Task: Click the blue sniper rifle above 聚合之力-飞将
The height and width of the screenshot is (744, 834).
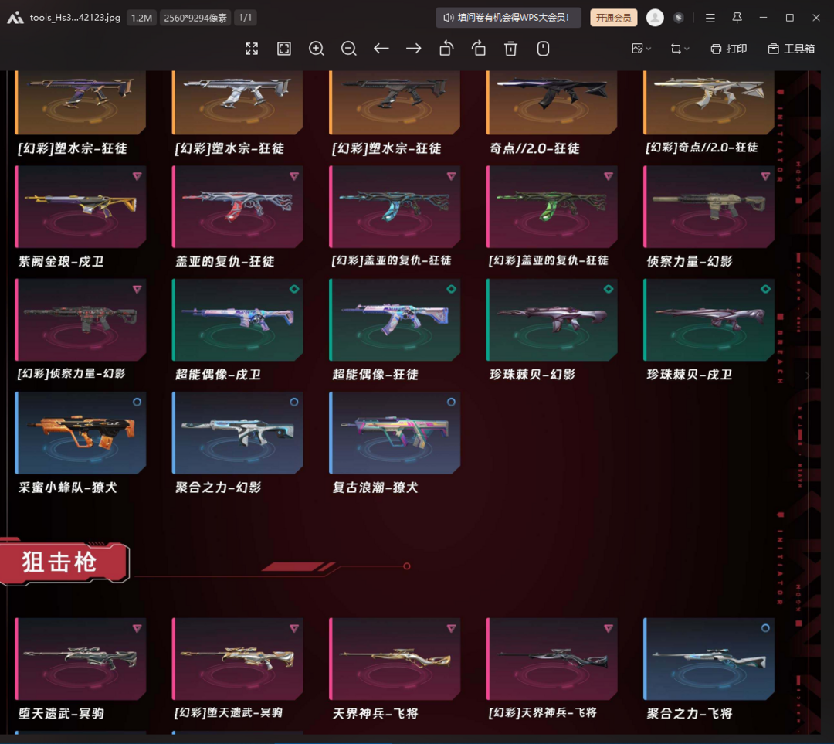Action: coord(708,659)
